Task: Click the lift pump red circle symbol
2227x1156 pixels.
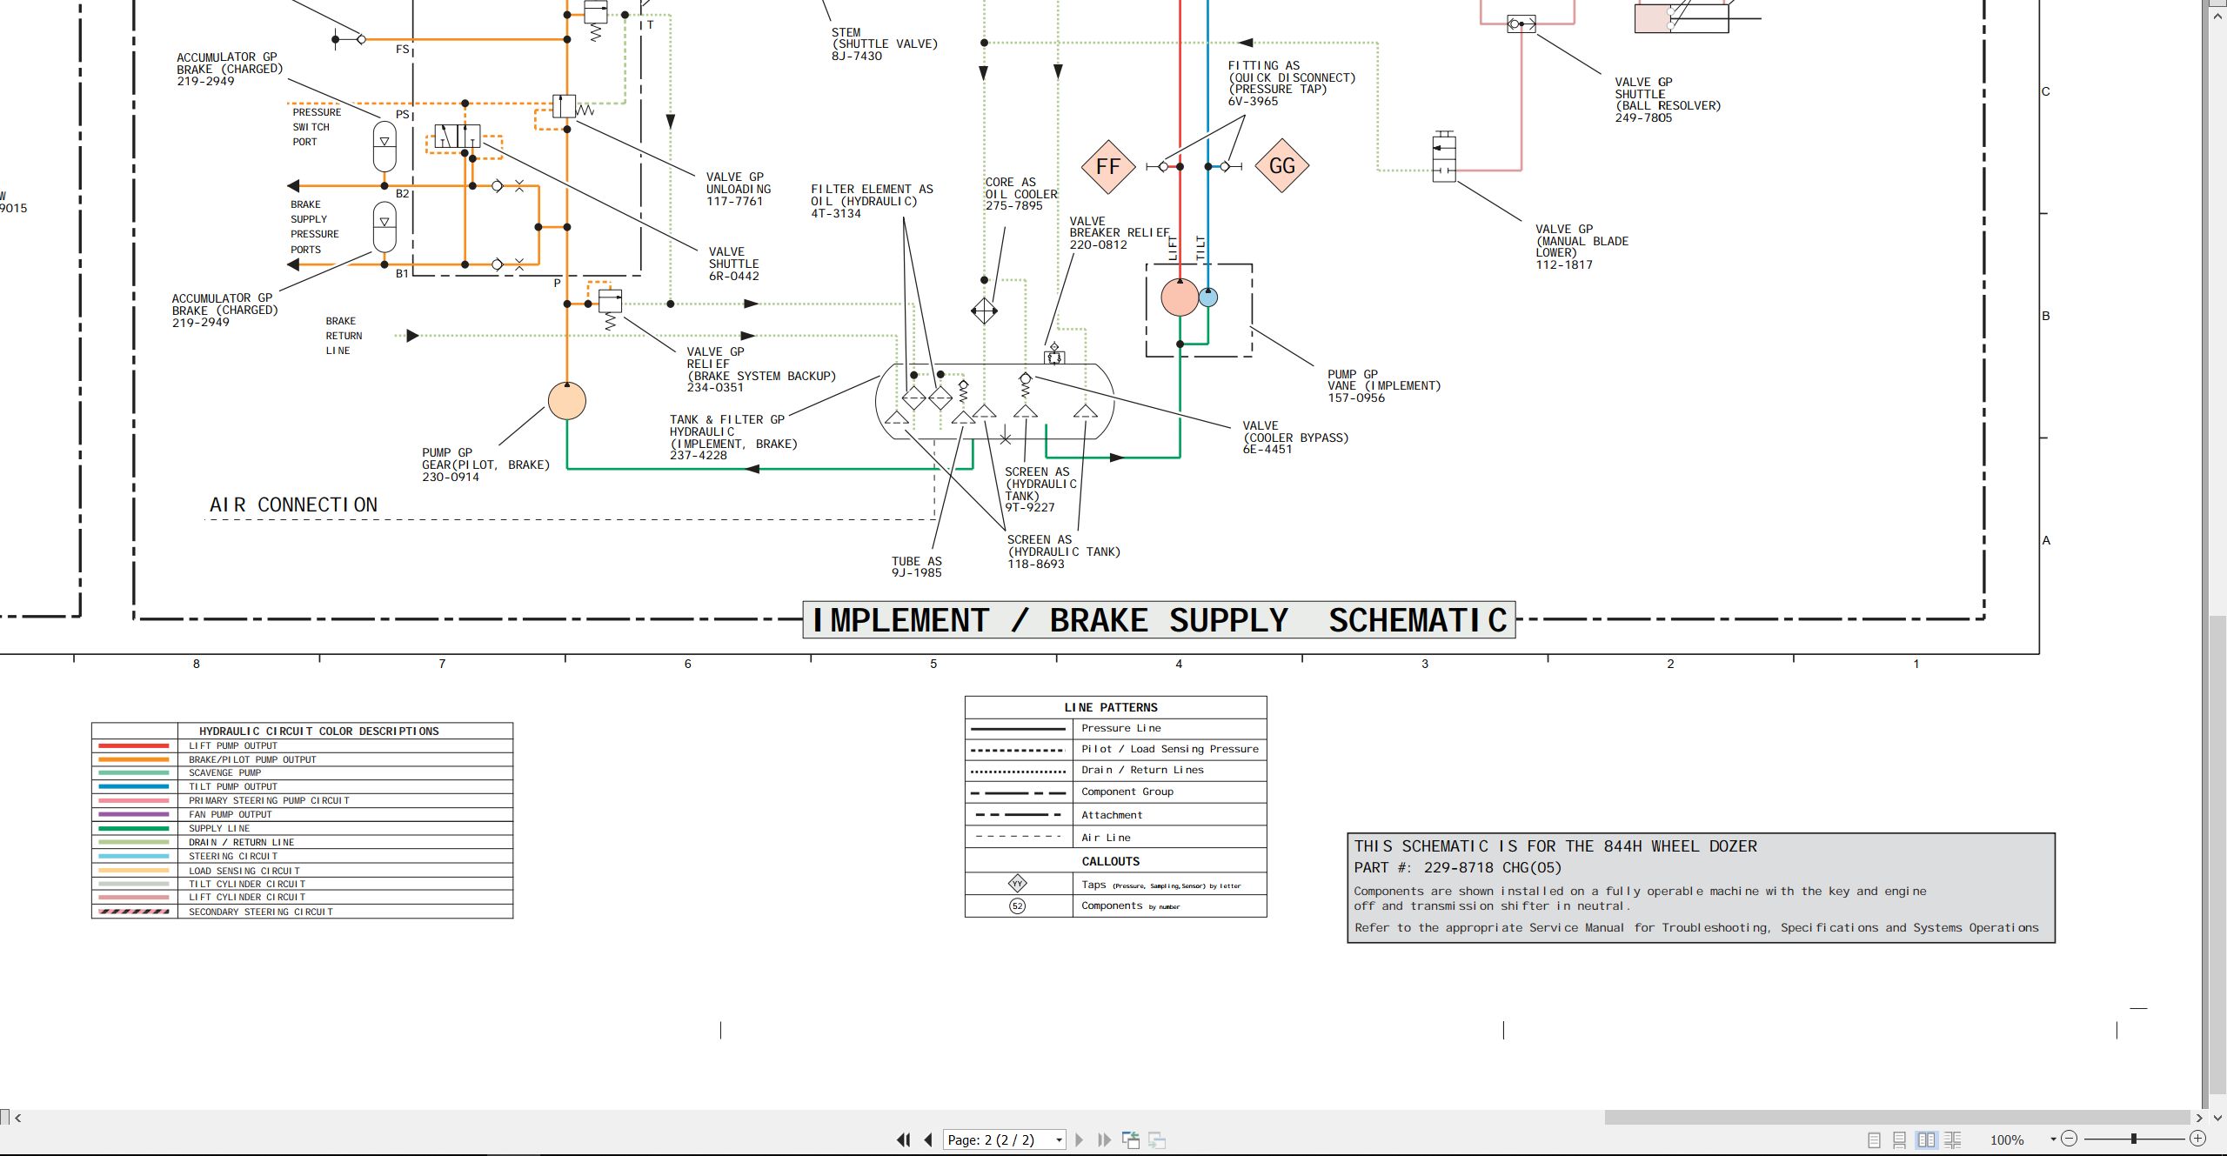Action: pos(1180,297)
